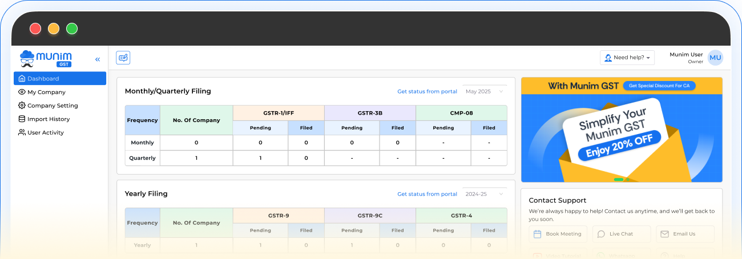Open the 2024-25 year dropdown

485,194
